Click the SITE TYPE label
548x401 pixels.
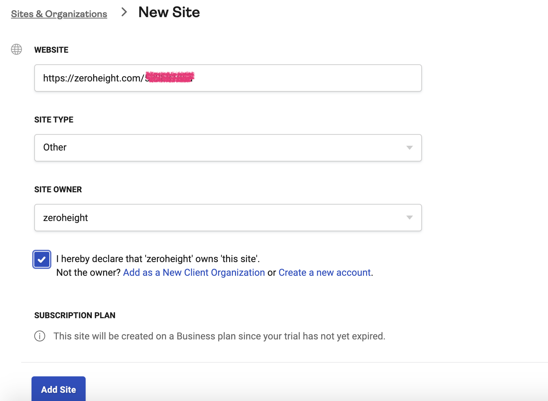tap(54, 120)
